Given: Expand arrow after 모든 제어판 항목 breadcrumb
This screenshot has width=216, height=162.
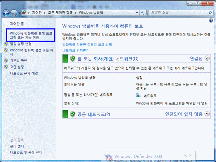Looking at the screenshot, I should point(76,13).
